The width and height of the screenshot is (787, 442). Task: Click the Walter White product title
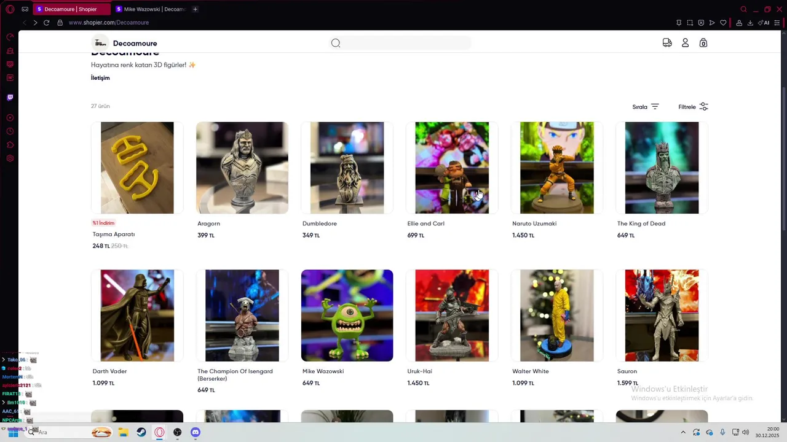pyautogui.click(x=531, y=371)
